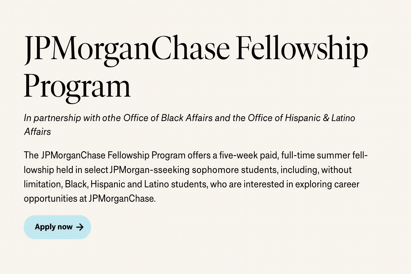
Task: Click the right arrow icon beside Apply now
Action: tap(80, 227)
